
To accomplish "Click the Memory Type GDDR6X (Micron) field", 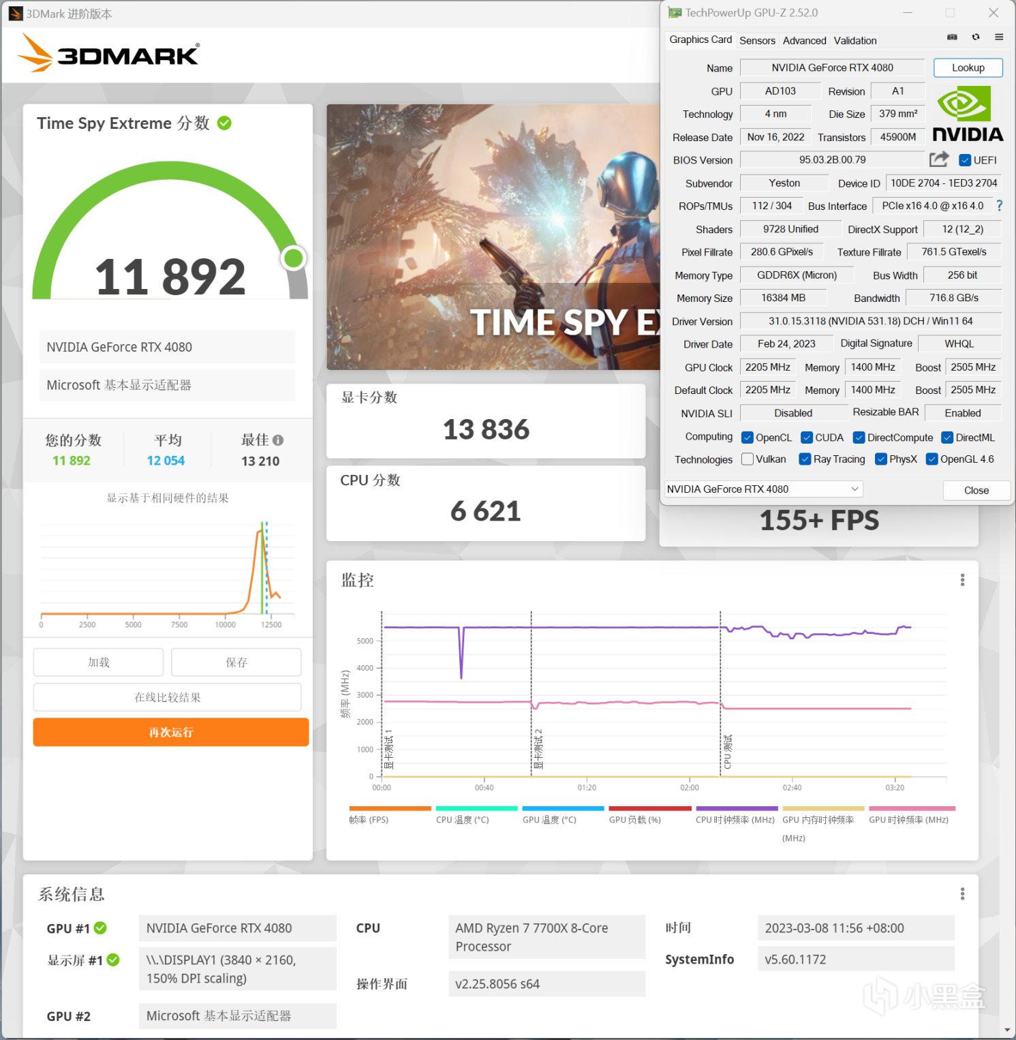I will (x=797, y=275).
